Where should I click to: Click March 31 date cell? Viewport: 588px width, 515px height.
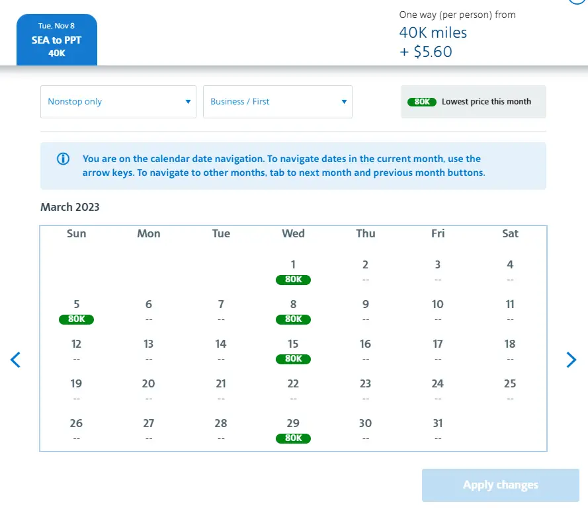coord(437,428)
